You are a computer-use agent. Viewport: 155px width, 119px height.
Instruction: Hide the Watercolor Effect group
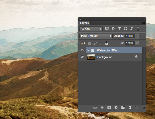82,50
